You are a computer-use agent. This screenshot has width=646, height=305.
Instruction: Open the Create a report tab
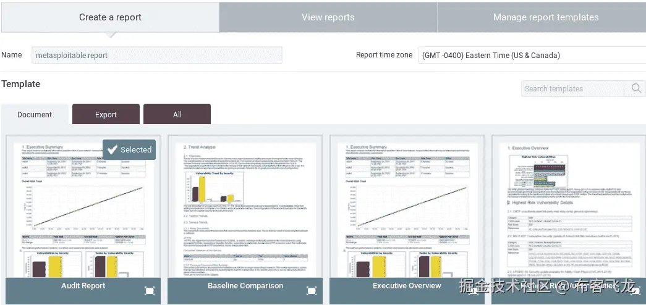(110, 17)
